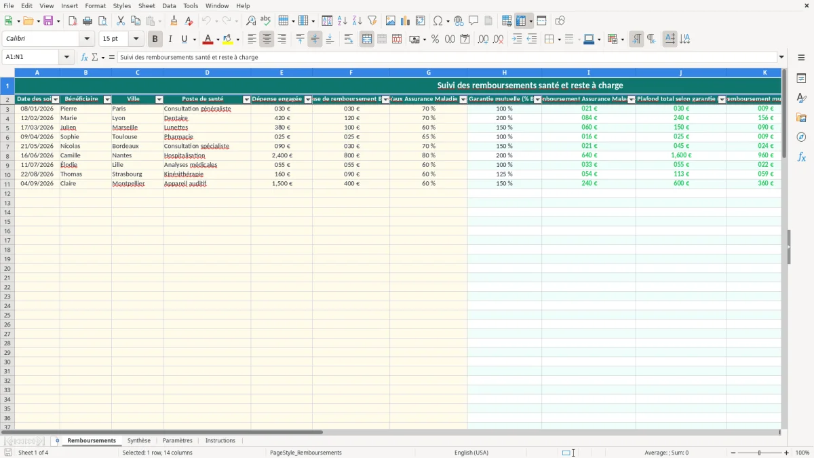
Task: Click the formula input line
Action: coord(448,57)
